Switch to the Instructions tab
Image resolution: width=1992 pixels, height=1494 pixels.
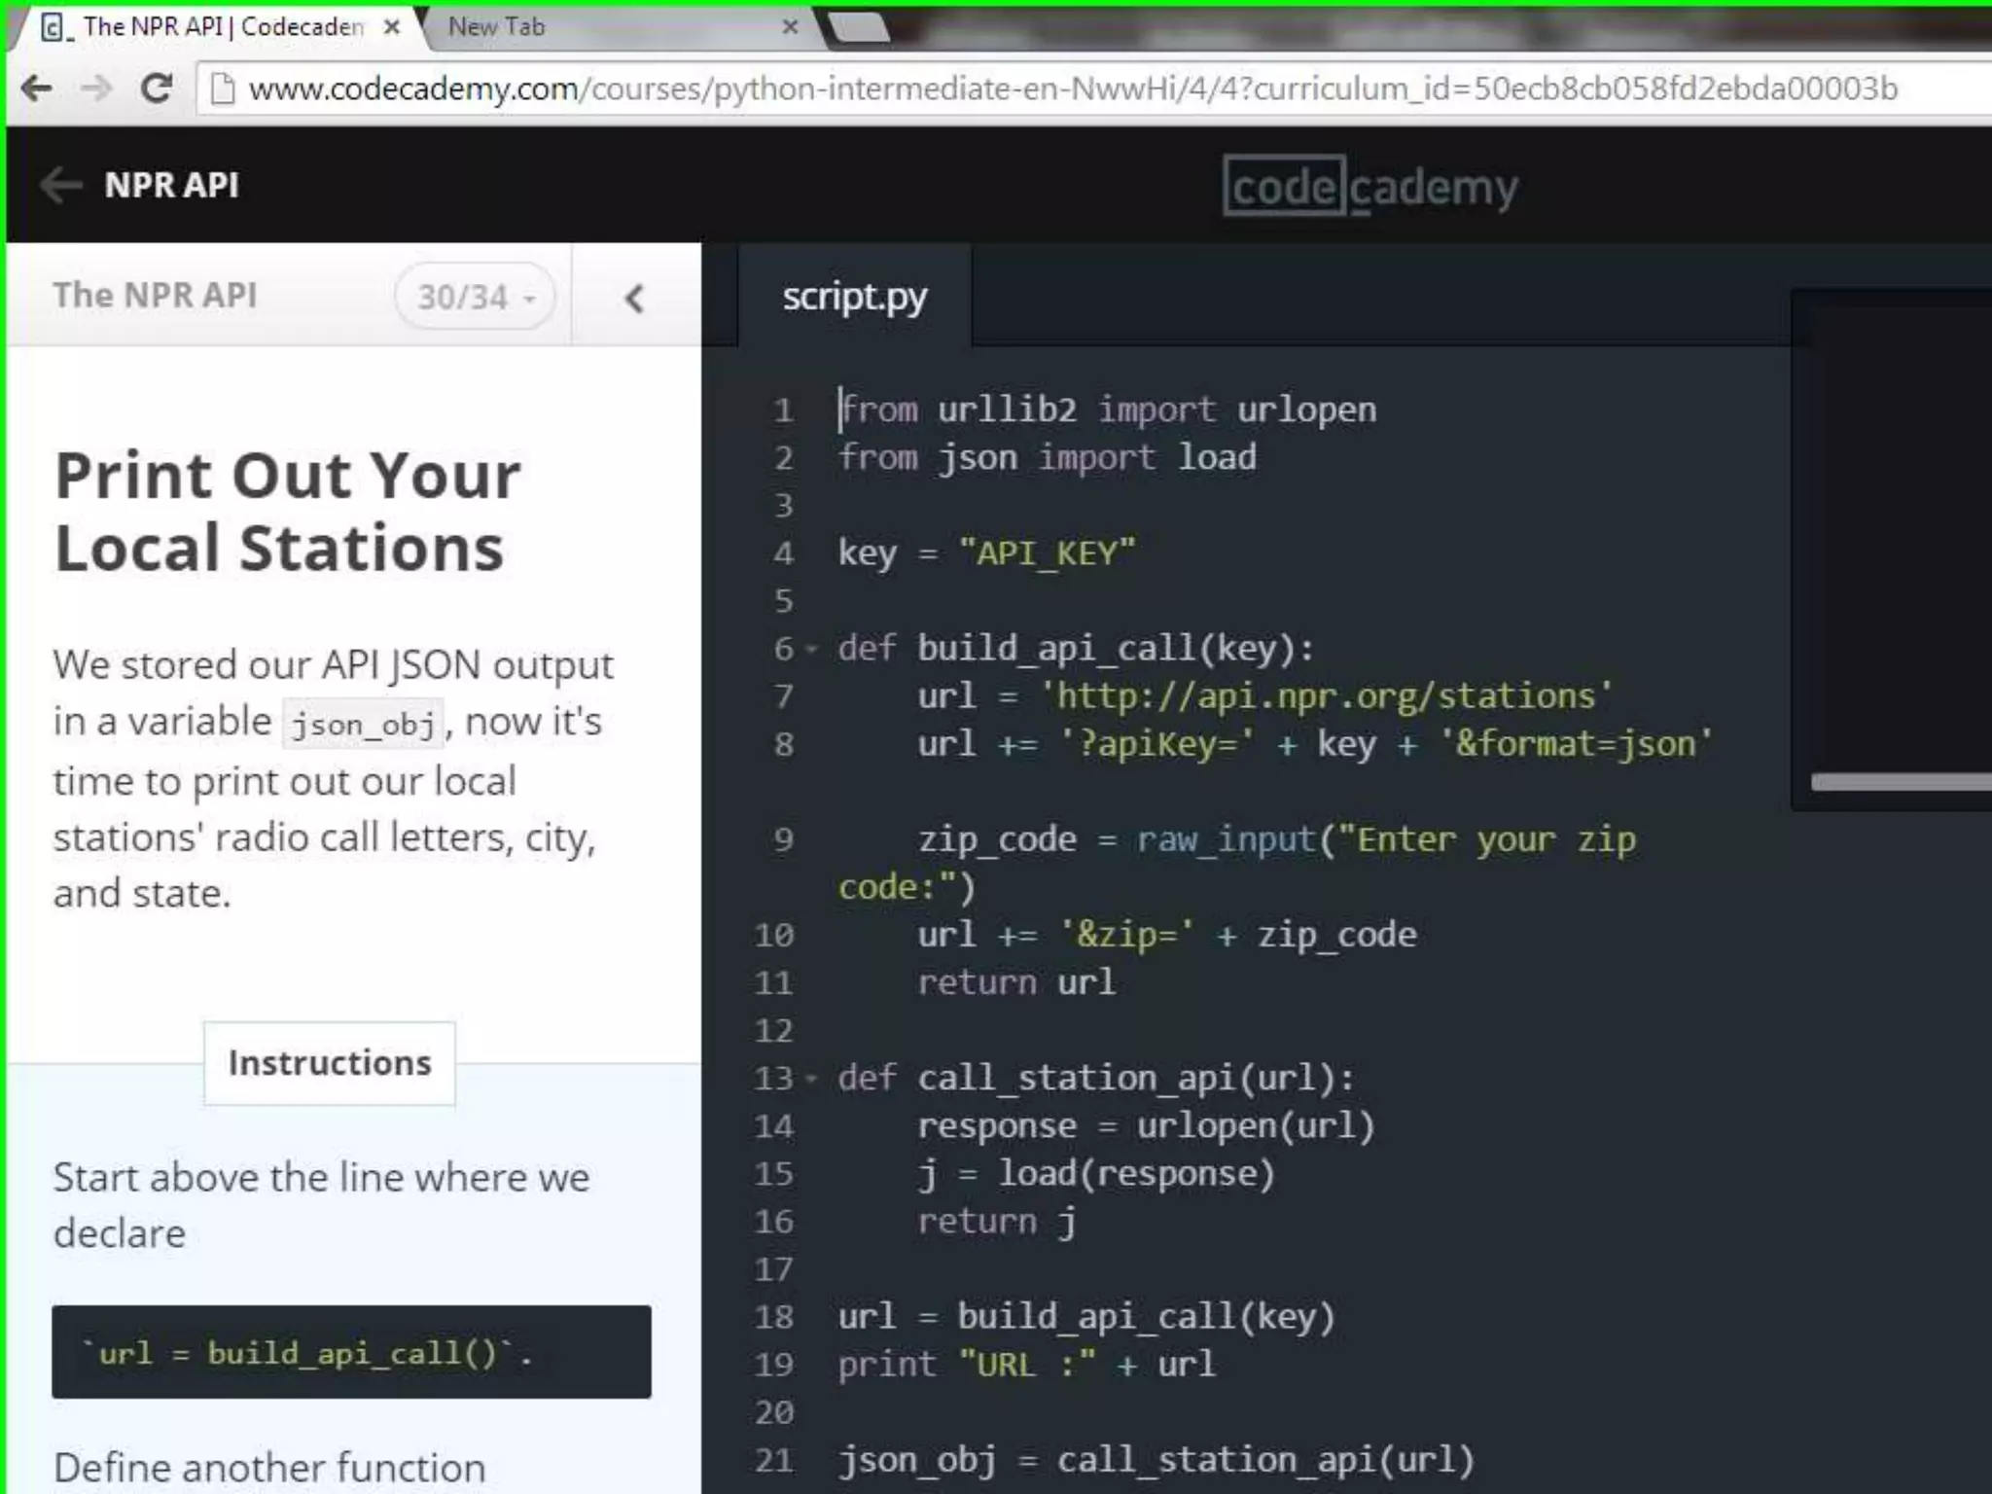coord(330,1063)
